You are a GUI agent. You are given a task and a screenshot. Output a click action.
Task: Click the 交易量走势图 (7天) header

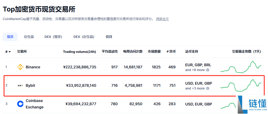click(x=246, y=52)
